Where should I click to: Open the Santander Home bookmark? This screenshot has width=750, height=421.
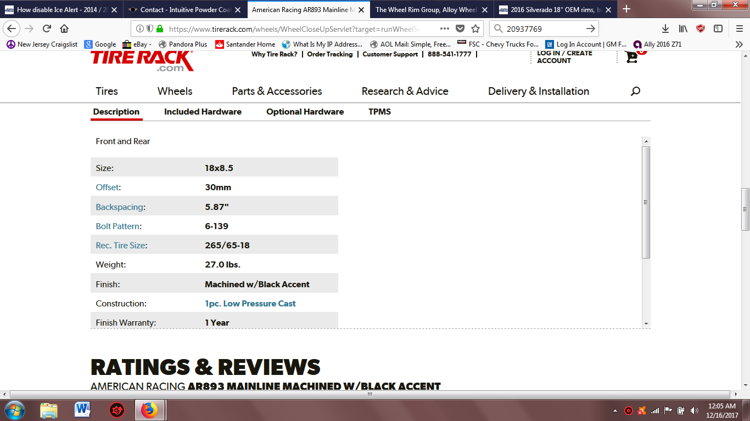(x=245, y=44)
